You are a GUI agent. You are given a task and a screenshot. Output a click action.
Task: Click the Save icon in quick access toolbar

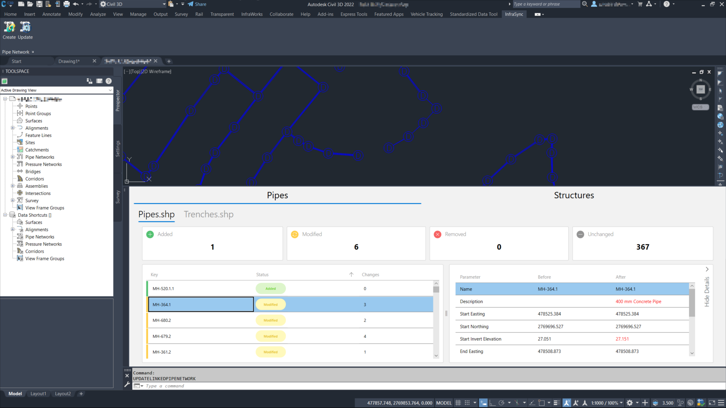39,4
